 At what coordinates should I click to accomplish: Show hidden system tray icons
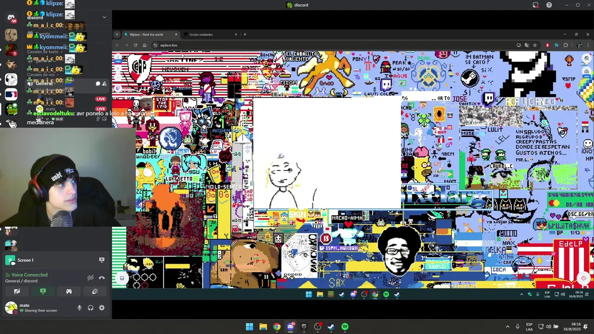point(507,327)
